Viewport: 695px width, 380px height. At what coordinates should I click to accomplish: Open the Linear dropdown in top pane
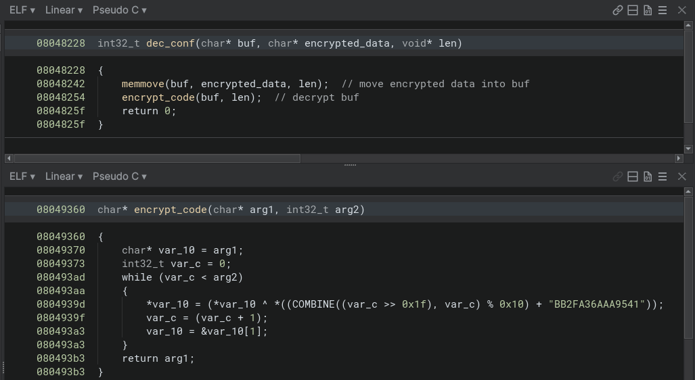64,10
